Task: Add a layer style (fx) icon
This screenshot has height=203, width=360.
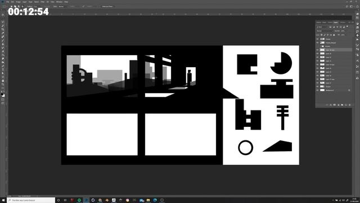Action: pos(331,105)
